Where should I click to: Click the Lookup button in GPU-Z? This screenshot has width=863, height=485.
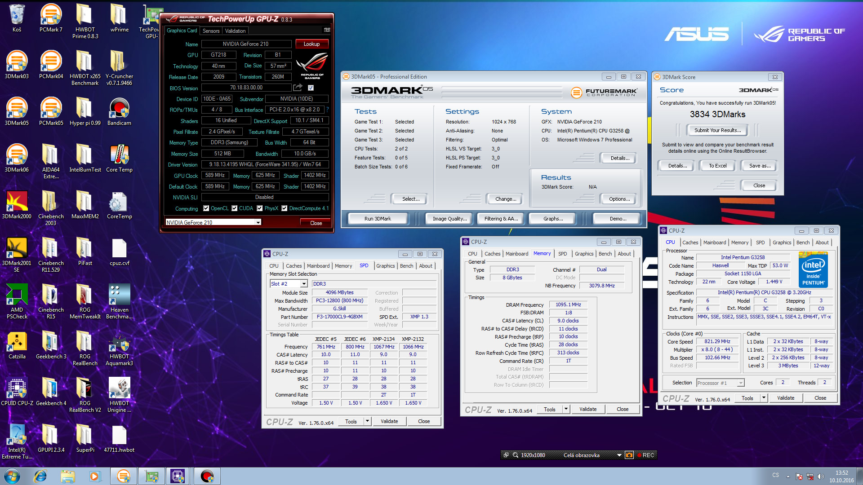[311, 44]
